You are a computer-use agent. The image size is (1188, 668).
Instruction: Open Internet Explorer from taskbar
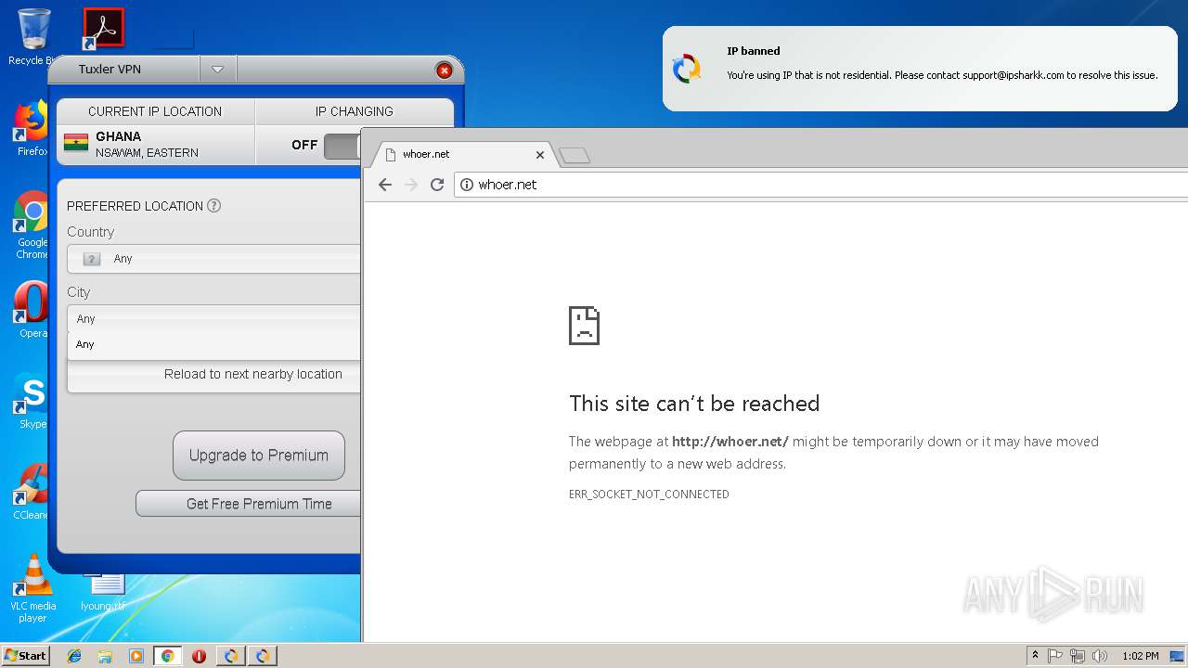coord(74,656)
